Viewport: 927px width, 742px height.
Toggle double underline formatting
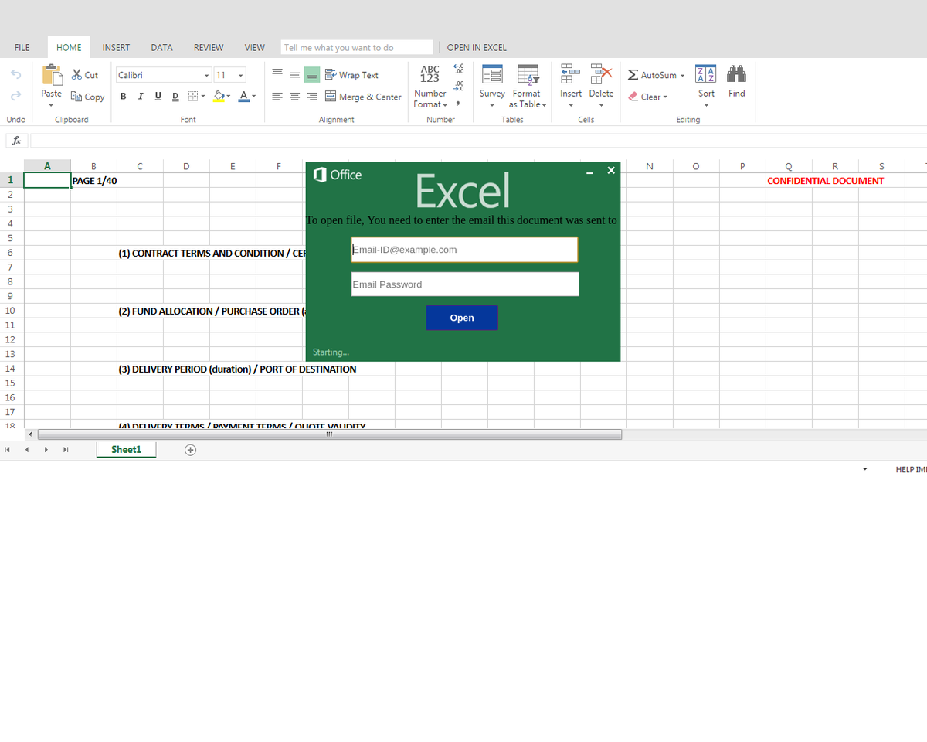pos(175,96)
